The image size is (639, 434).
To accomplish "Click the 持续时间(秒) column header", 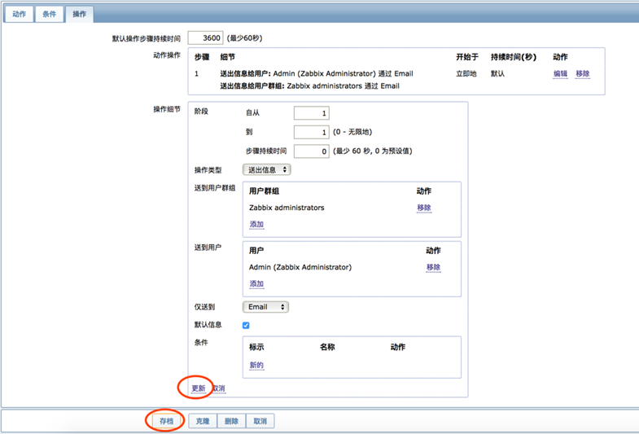I will coord(514,57).
